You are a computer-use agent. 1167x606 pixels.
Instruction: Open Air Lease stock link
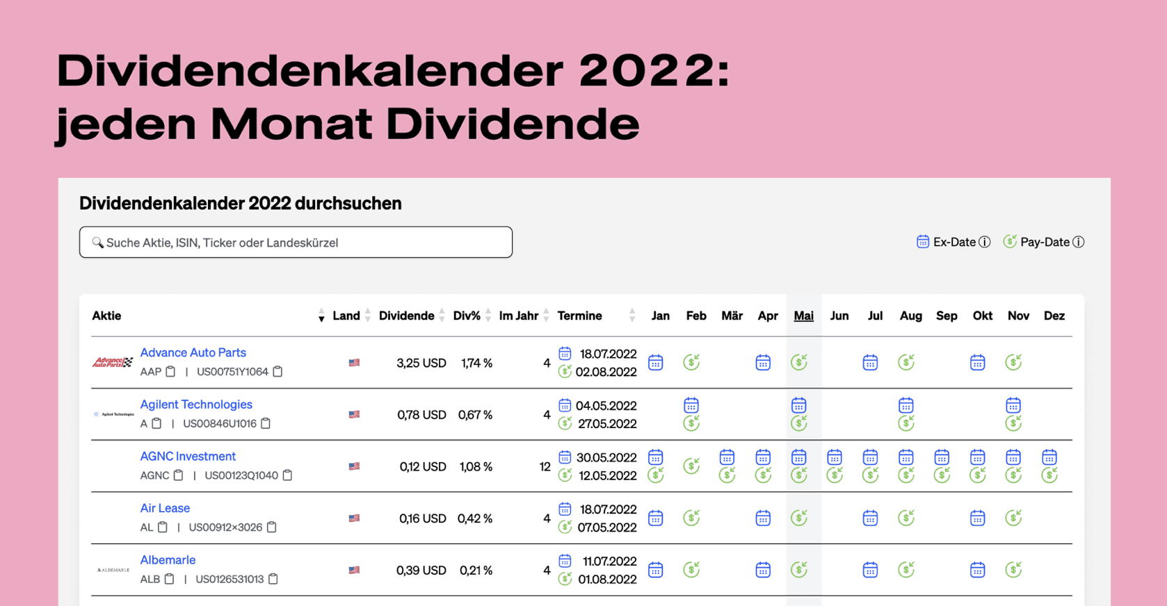pyautogui.click(x=165, y=508)
